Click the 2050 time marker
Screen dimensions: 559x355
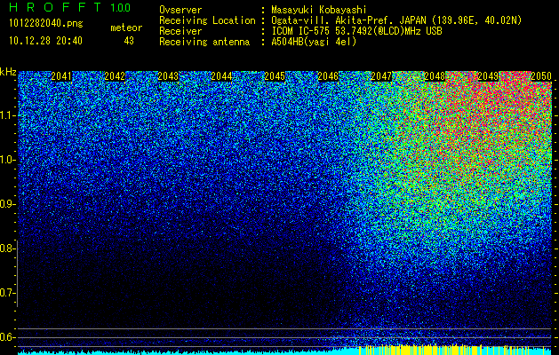[x=541, y=76]
